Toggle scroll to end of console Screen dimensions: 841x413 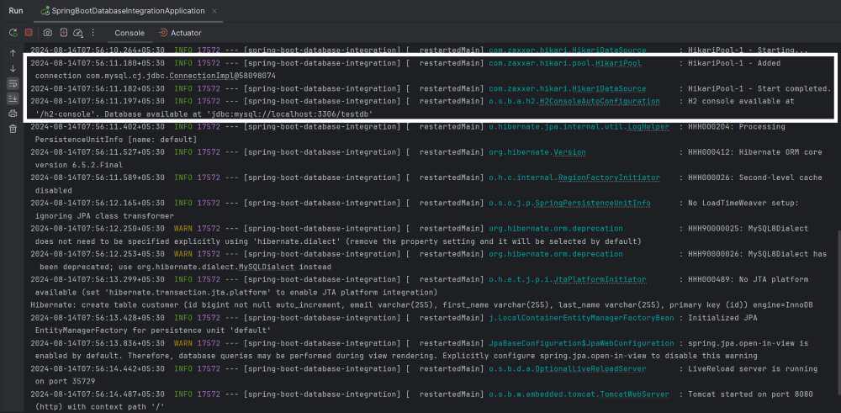(x=13, y=98)
